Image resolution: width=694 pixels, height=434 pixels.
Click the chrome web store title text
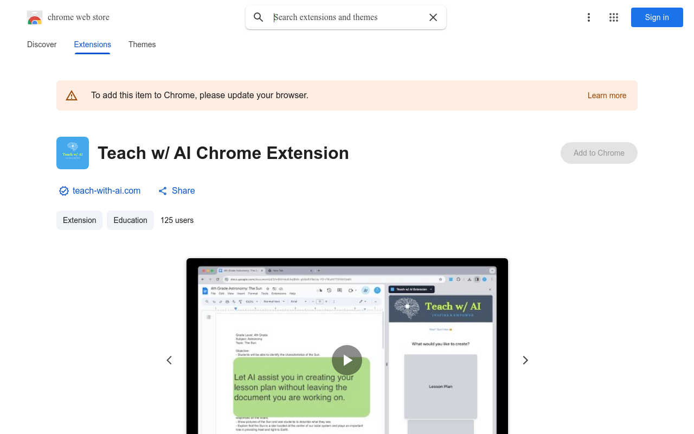coord(79,17)
